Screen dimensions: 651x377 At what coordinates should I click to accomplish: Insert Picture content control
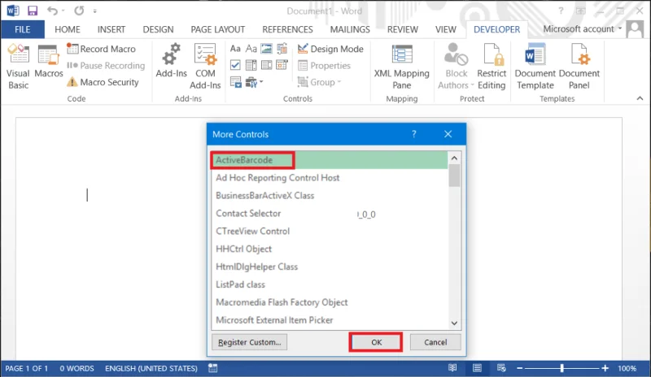click(267, 49)
